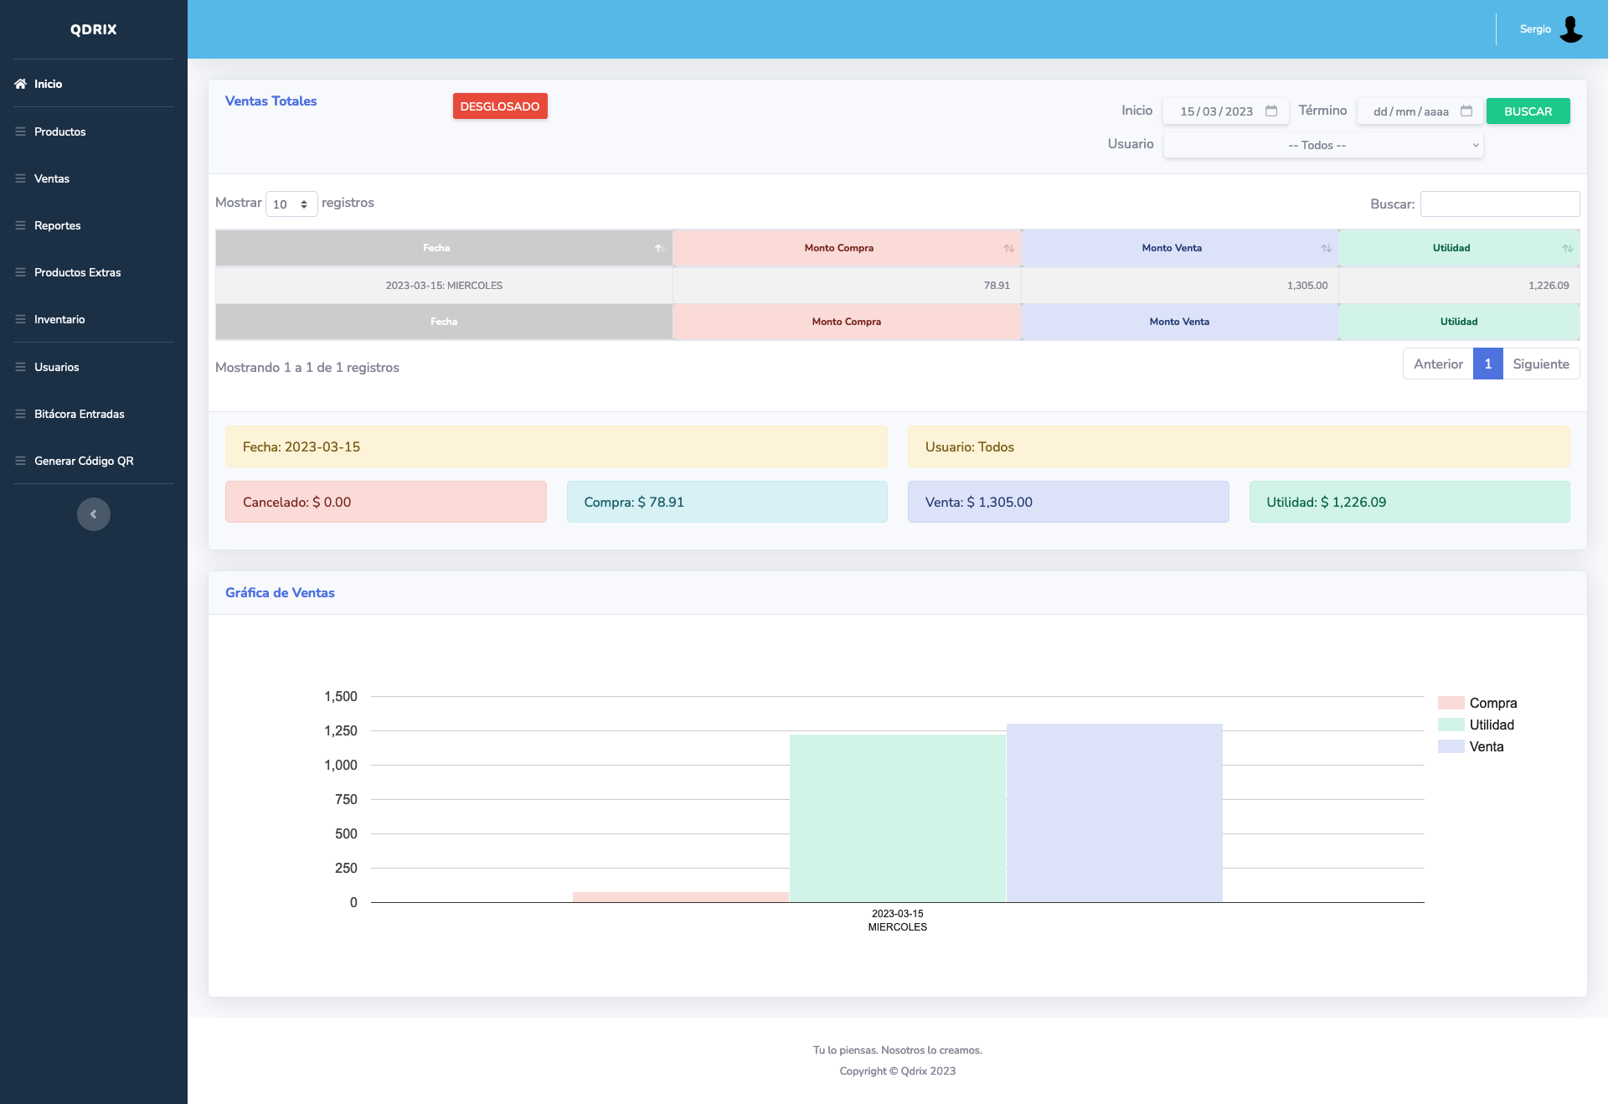Viewport: 1608px width, 1104px height.
Task: Click Sergio's user avatar icon
Action: 1571,29
